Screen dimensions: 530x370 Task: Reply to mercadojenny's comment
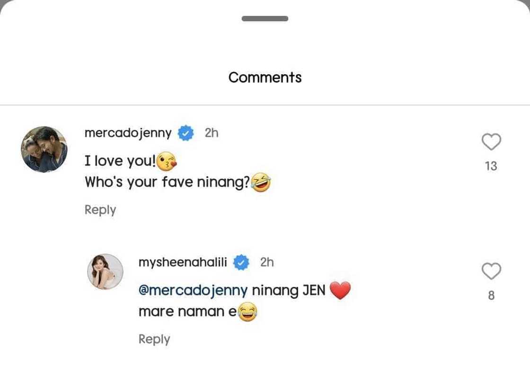pyautogui.click(x=100, y=210)
